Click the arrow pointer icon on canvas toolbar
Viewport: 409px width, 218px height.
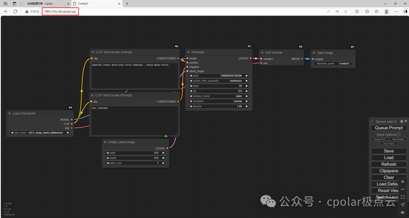click(403, 205)
